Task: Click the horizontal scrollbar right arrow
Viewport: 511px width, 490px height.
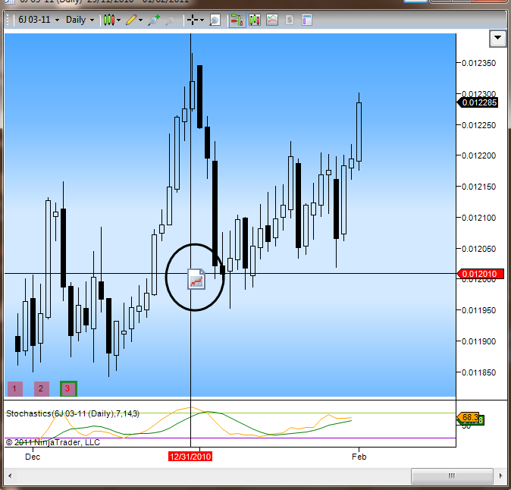Action: point(501,476)
